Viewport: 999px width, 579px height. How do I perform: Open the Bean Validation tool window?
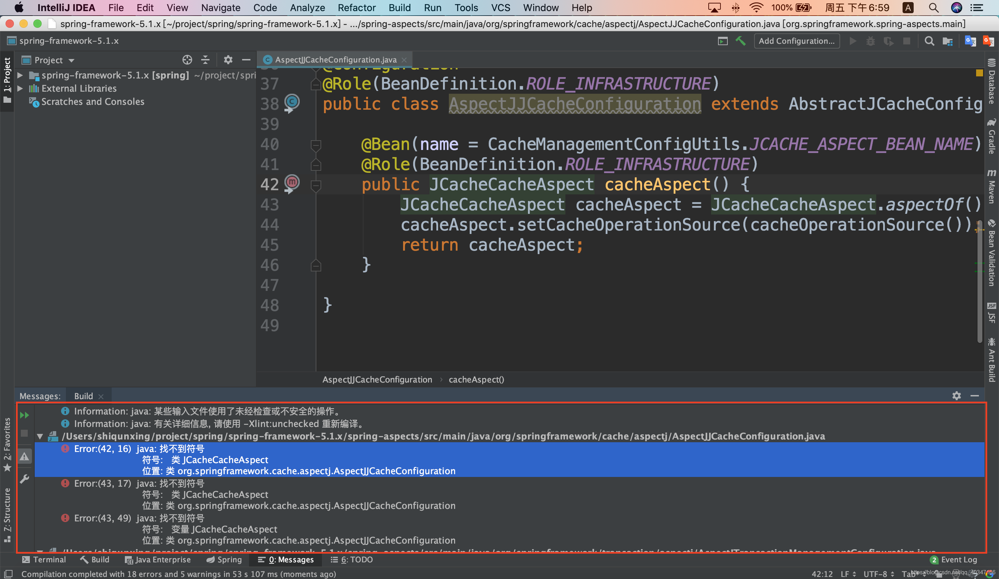[991, 252]
